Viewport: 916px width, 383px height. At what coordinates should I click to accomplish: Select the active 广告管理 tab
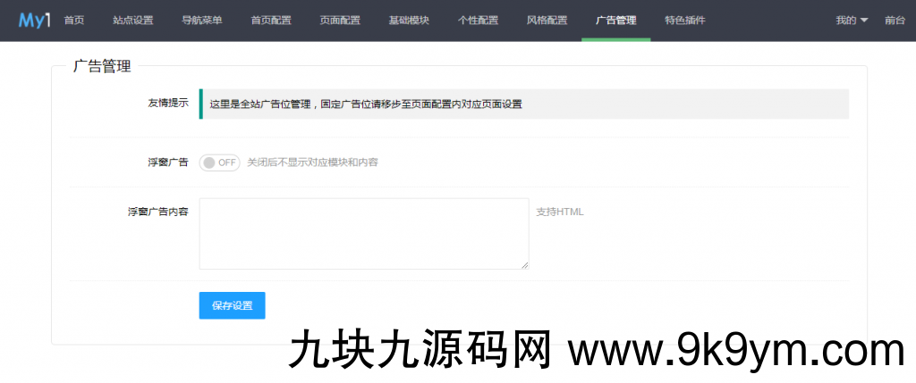(615, 21)
